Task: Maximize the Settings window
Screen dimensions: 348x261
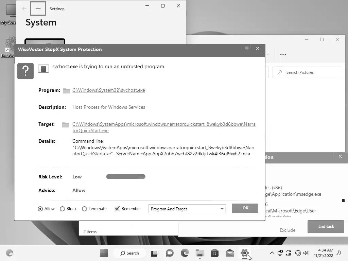Action: (x=163, y=6)
